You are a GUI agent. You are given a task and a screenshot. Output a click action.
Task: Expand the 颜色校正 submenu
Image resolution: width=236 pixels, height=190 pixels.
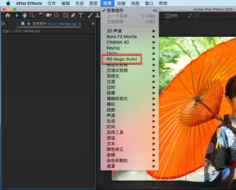pyautogui.click(x=115, y=149)
